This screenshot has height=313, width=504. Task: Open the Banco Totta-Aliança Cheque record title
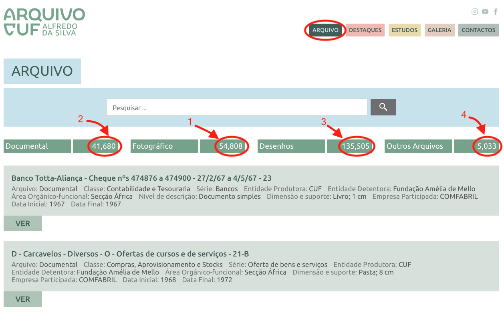[141, 178]
